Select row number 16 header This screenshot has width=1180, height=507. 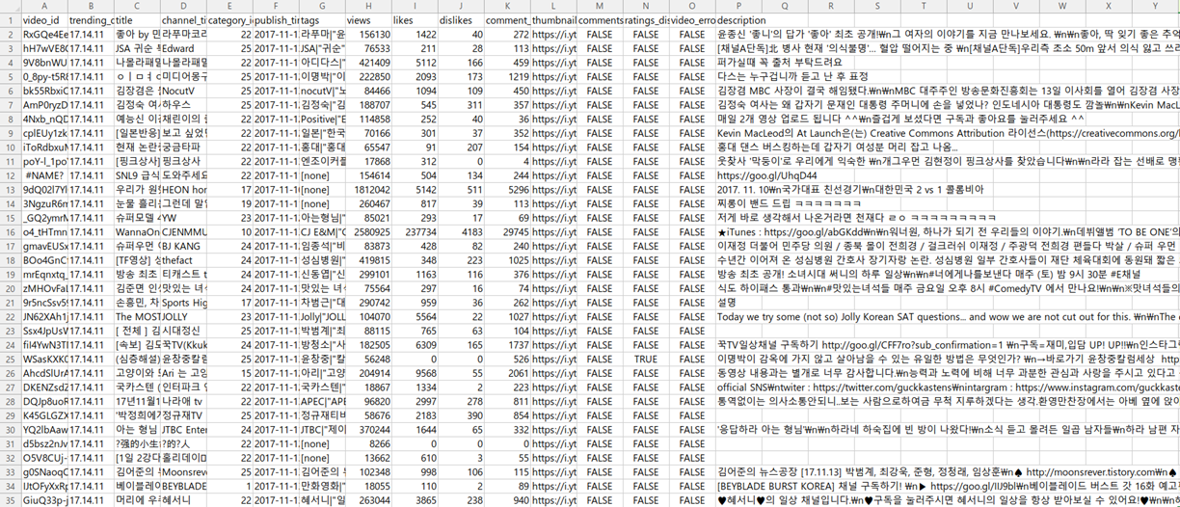coord(10,231)
